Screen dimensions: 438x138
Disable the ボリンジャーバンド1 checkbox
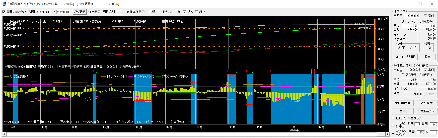[393, 133]
